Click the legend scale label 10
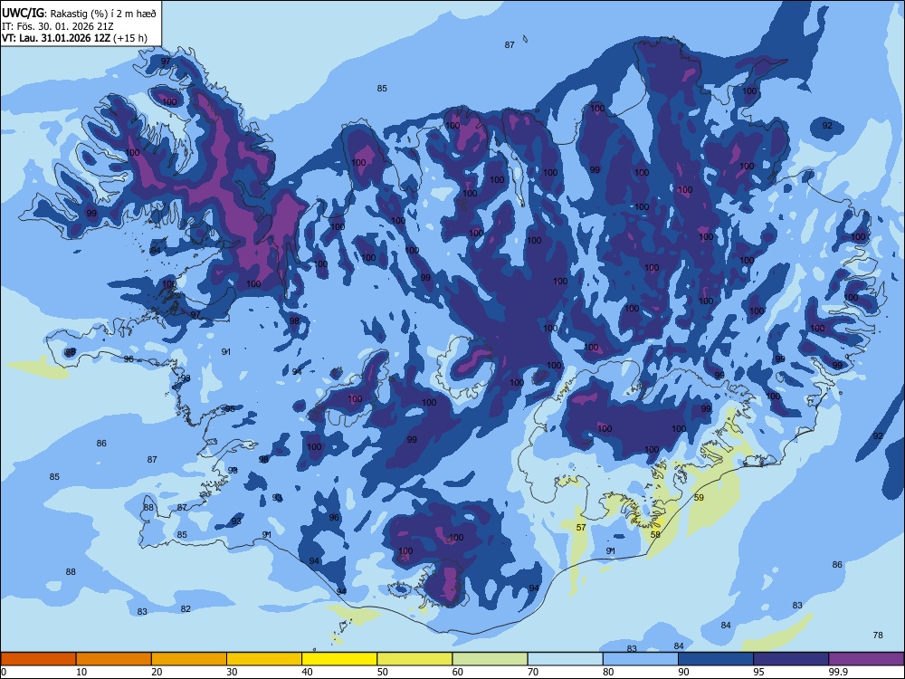The width and height of the screenshot is (905, 679). [x=81, y=672]
